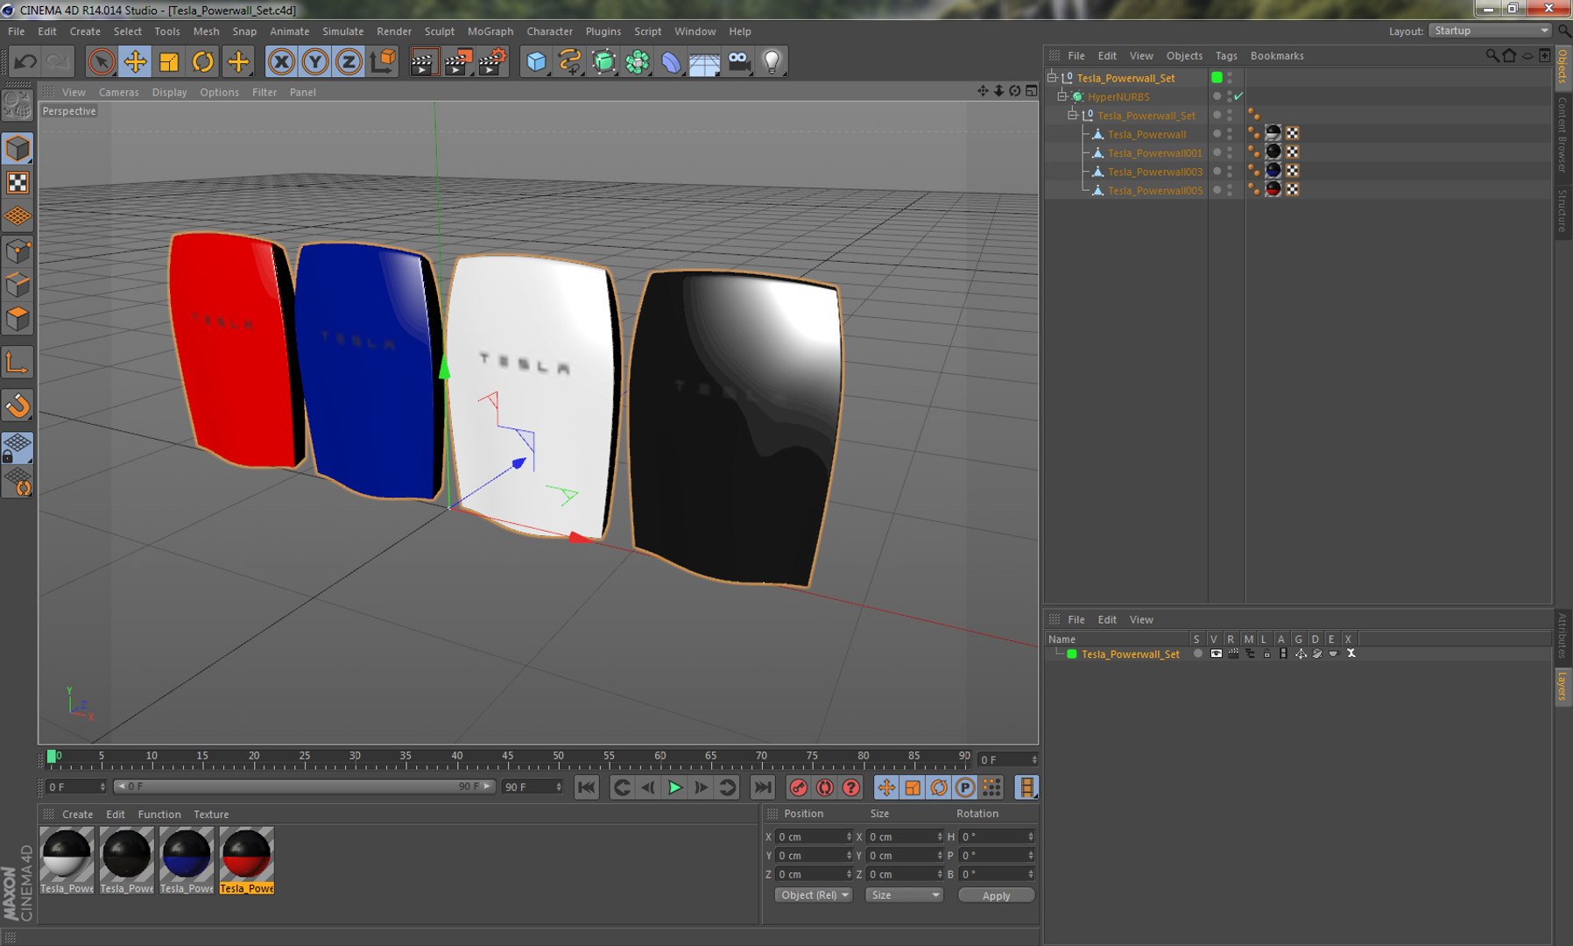This screenshot has height=946, width=1573.
Task: Toggle HyperNURBS enabled checkmark
Action: (1238, 96)
